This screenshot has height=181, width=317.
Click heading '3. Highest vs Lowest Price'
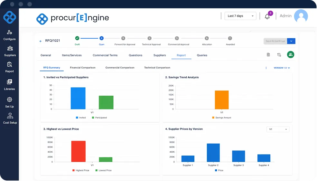point(61,129)
